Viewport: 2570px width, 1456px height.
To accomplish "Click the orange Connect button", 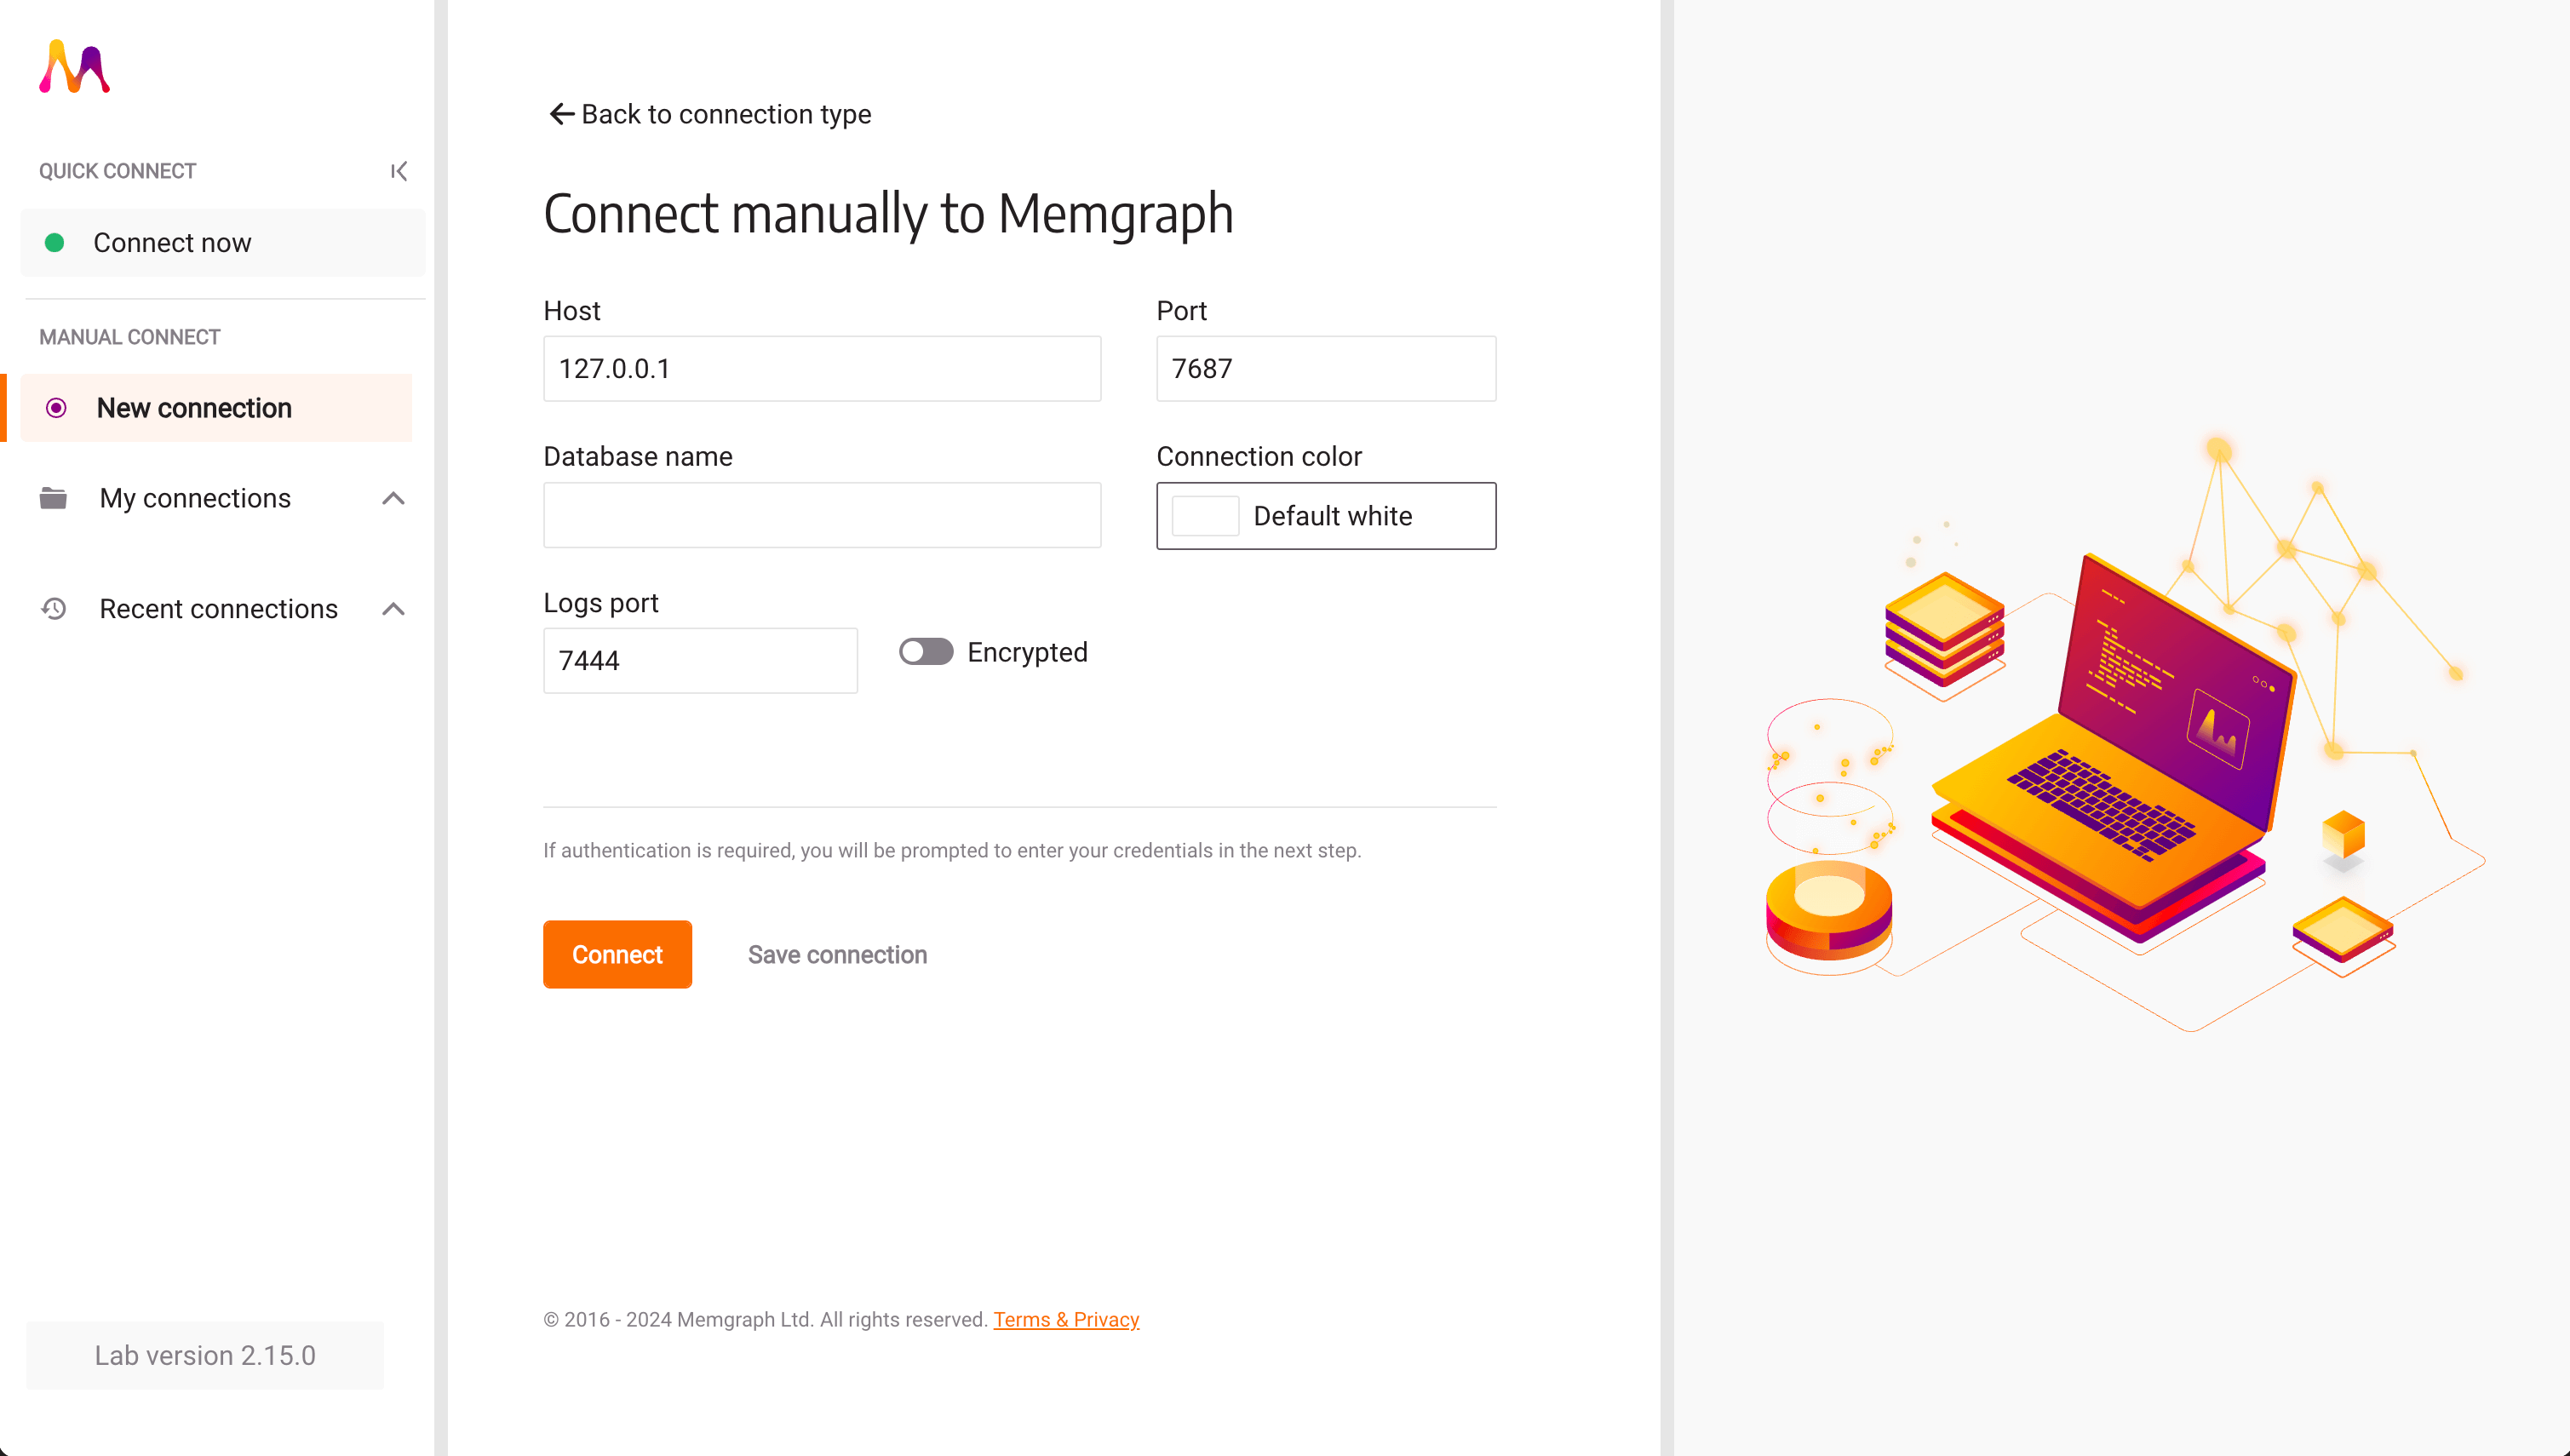I will [x=617, y=954].
